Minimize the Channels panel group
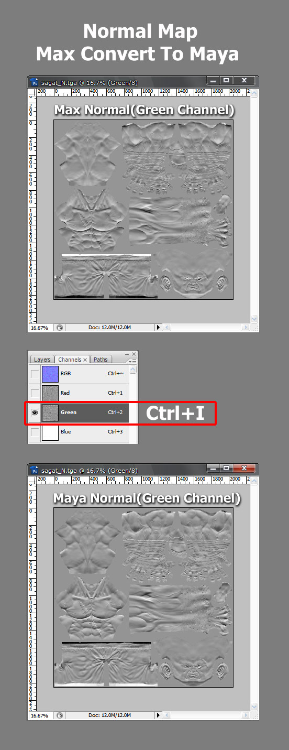This screenshot has width=289, height=750. (127, 354)
